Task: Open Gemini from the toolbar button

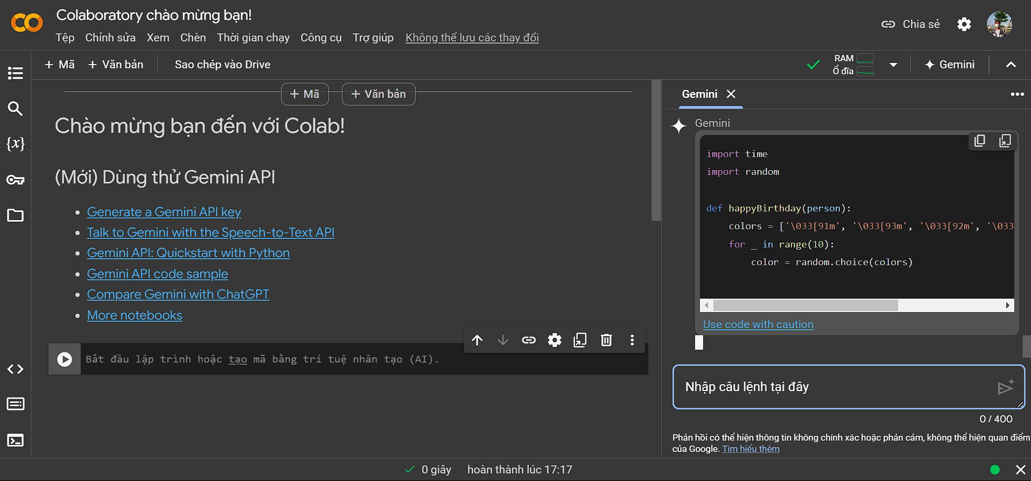Action: click(x=950, y=65)
